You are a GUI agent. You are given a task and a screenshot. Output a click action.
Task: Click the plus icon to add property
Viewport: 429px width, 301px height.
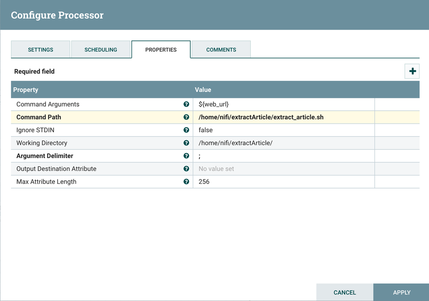pyautogui.click(x=412, y=71)
